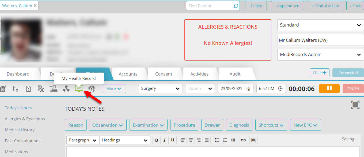Screen dimensions: 364x157
Task: Select Medical History in sidebar
Action: tap(20, 130)
